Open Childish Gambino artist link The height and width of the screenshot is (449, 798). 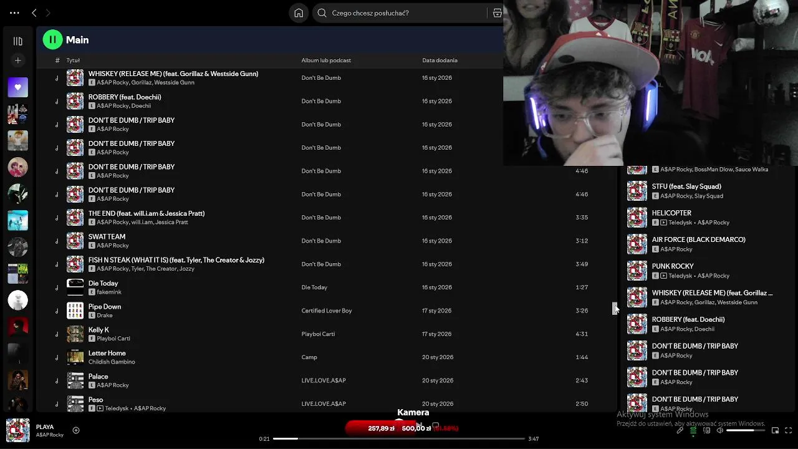112,362
